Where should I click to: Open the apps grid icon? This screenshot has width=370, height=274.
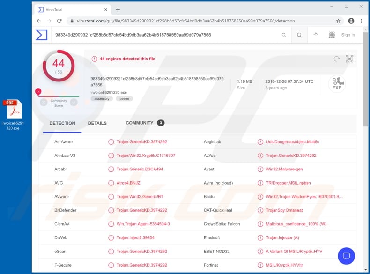tap(332, 35)
